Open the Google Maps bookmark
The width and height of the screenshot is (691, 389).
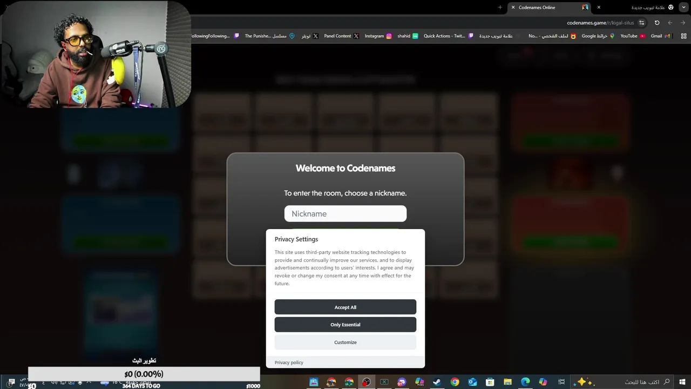click(598, 36)
